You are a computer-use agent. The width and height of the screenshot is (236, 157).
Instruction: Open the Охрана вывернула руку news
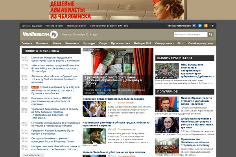click(56, 90)
